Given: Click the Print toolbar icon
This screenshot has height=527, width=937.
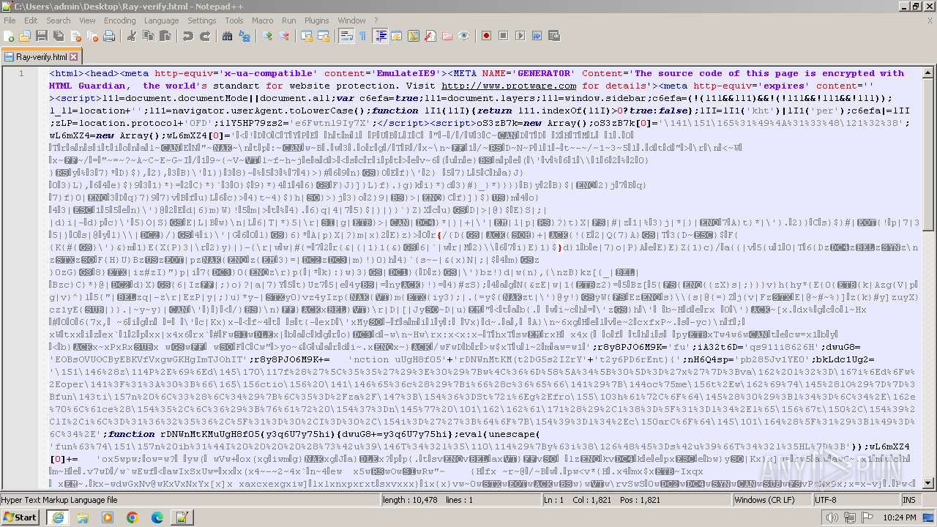Looking at the screenshot, I should click(x=109, y=36).
